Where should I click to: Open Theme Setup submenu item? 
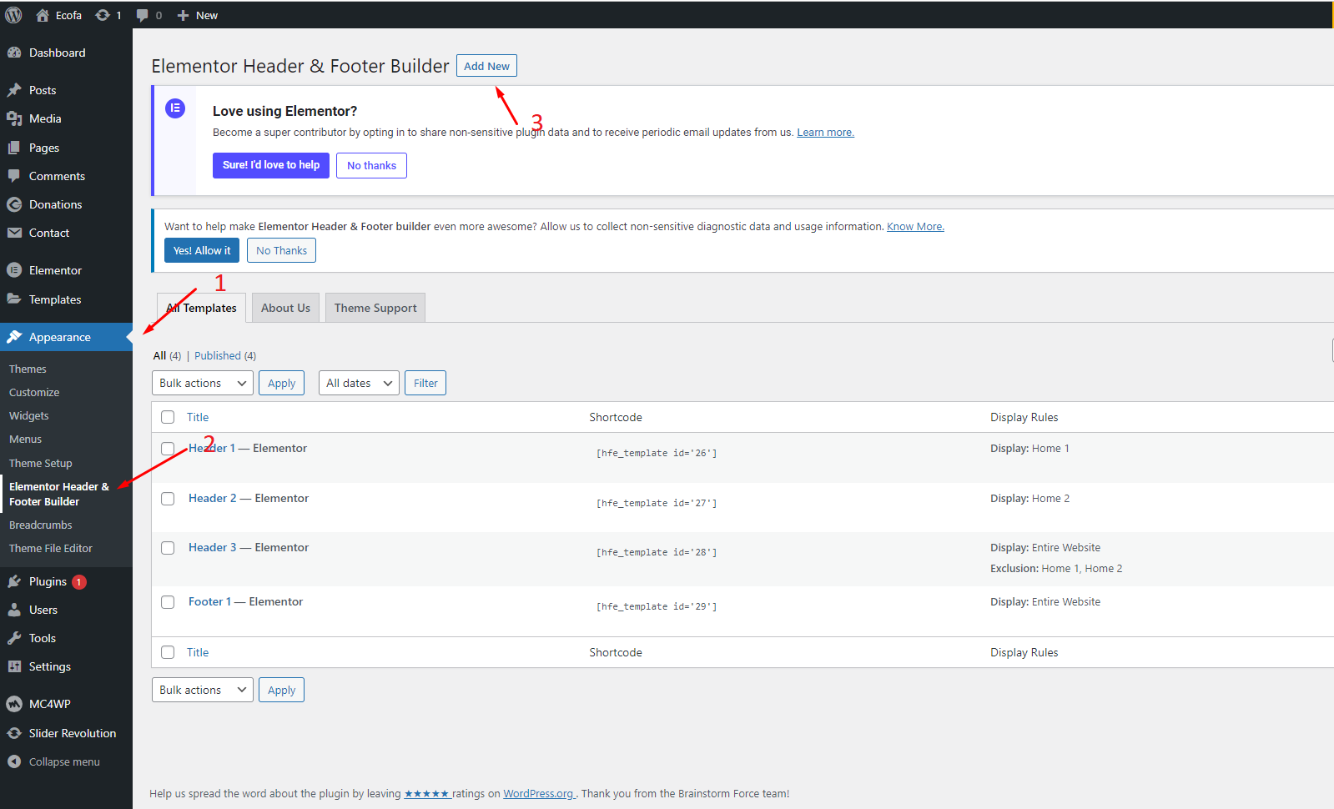click(x=41, y=463)
